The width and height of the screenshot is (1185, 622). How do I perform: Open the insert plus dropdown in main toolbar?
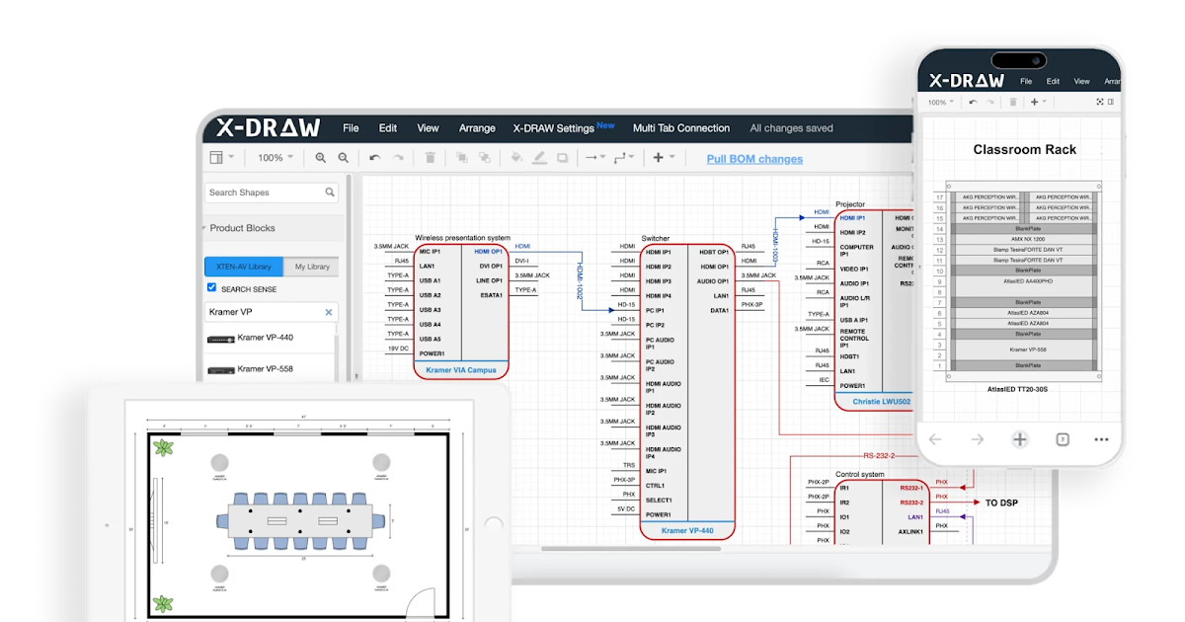click(x=664, y=158)
